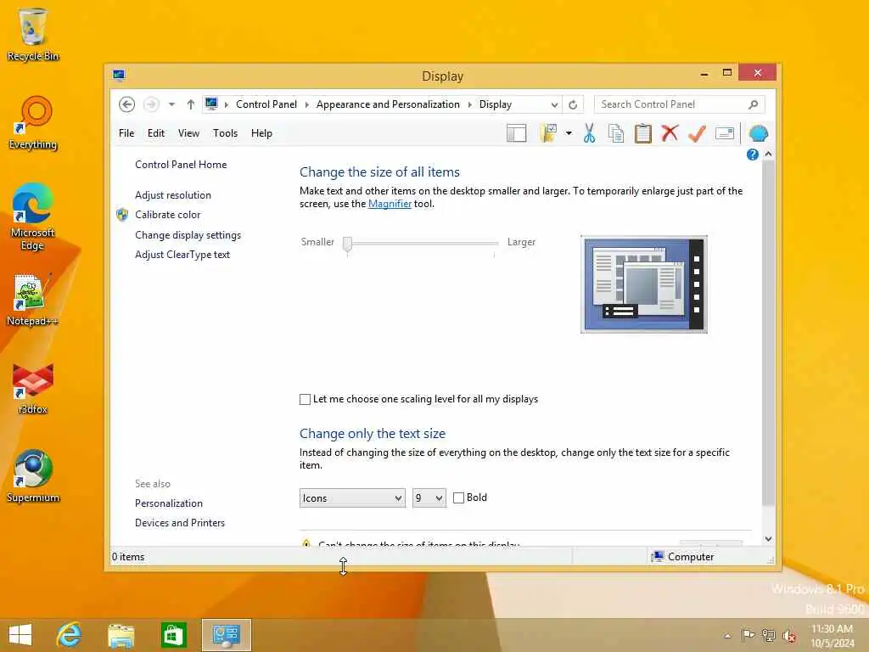Screen dimensions: 869x652
Task: Click the Rename toolbar icon
Action: point(725,133)
